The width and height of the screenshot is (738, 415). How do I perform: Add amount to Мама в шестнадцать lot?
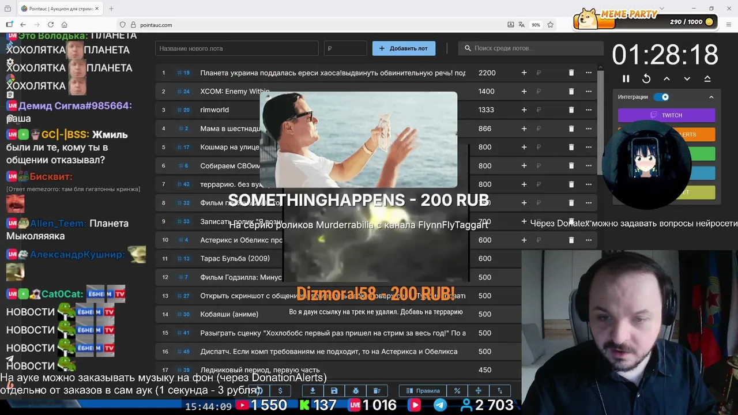click(524, 129)
